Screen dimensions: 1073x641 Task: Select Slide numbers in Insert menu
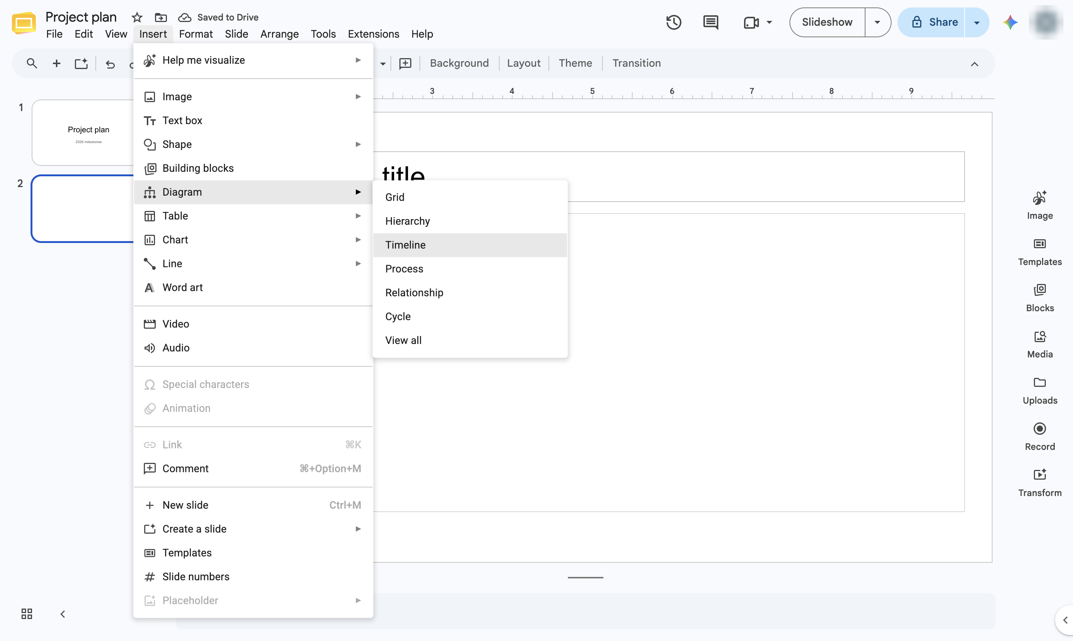pos(253,577)
